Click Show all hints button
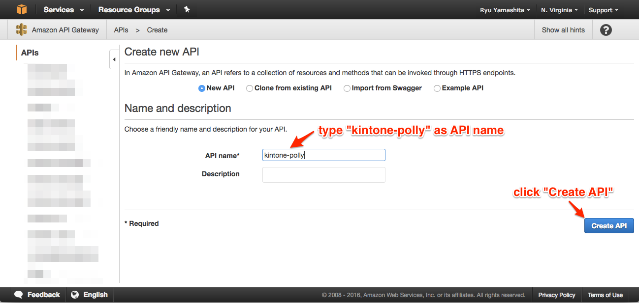Screen dimensions: 639x303 563,30
